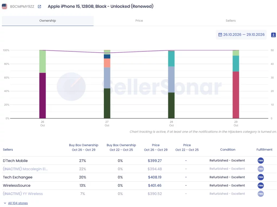This screenshot has width=277, height=207.
Task: Click the teal segment on 28 Oct bar
Action: (171, 59)
